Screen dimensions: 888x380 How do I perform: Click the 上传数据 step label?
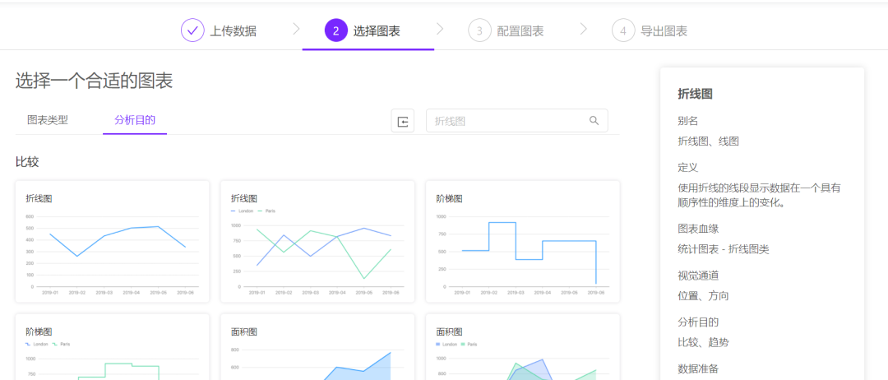[233, 31]
